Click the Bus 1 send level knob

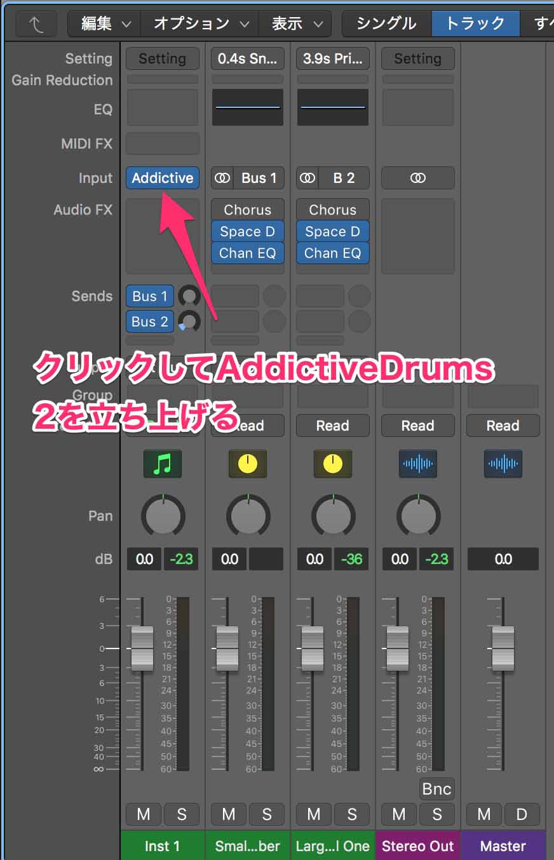point(189,296)
